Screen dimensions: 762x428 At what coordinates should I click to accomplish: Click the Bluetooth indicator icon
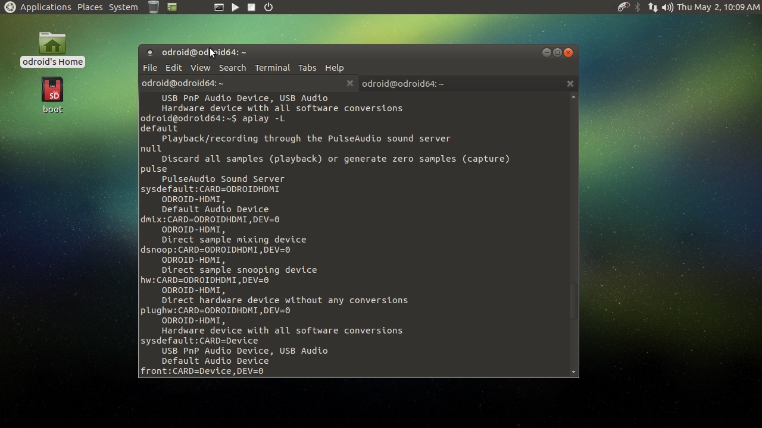click(638, 7)
